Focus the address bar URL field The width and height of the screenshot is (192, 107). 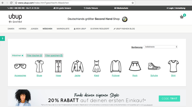(74, 3)
